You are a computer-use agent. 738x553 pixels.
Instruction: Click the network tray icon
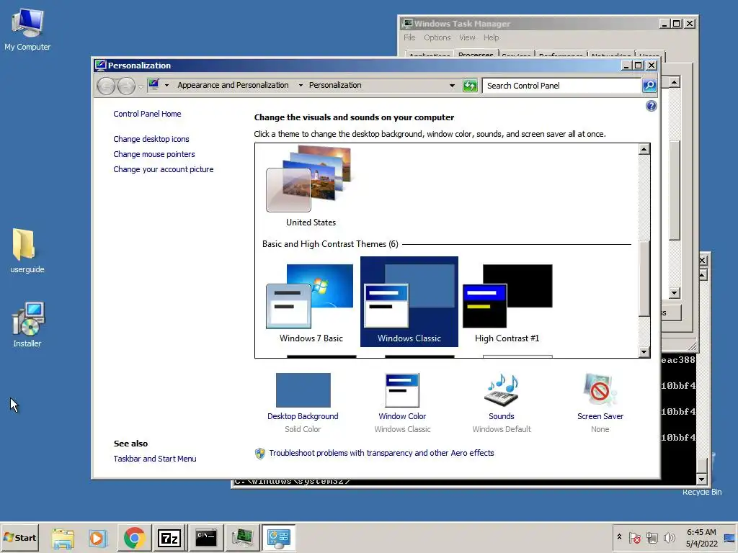pyautogui.click(x=652, y=538)
